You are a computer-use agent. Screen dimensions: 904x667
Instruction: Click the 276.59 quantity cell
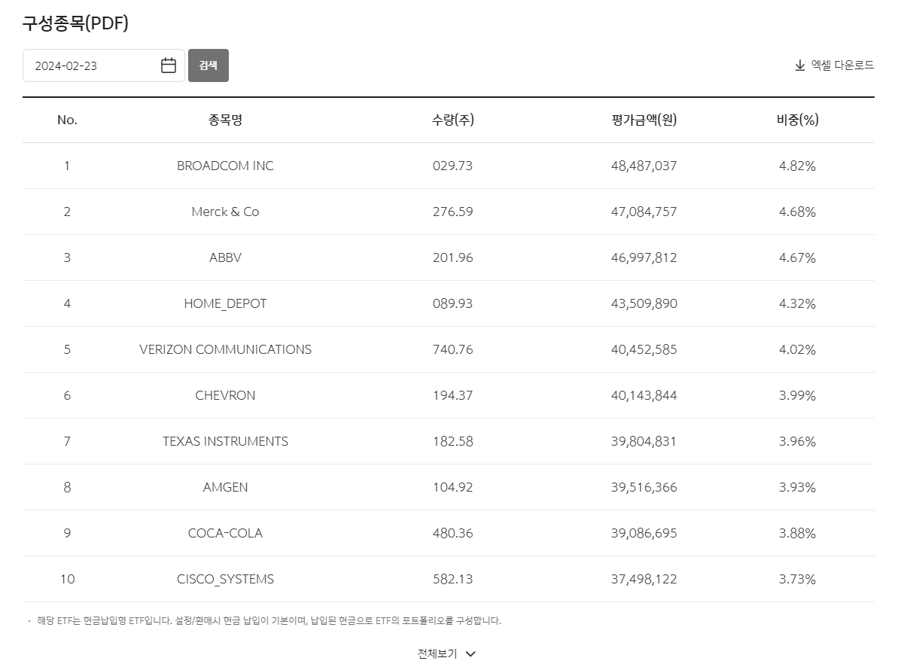(453, 212)
